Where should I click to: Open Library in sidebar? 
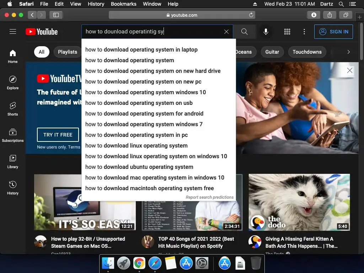(13, 161)
